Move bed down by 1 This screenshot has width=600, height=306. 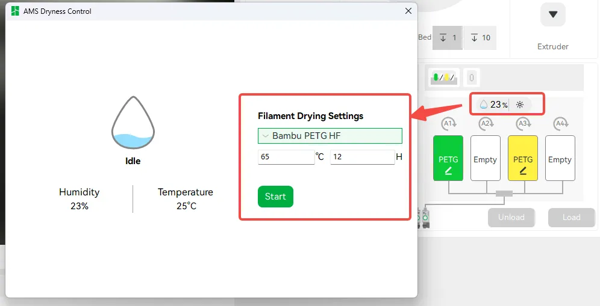[448, 37]
